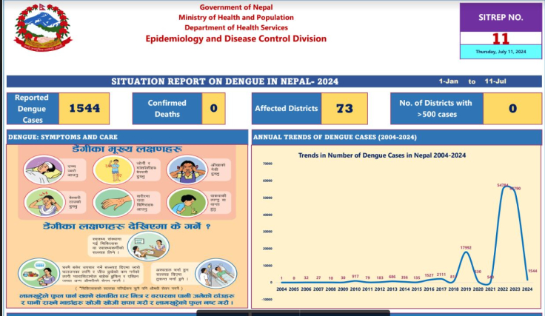Select 'Ministry of Health and Population' text

(236, 17)
